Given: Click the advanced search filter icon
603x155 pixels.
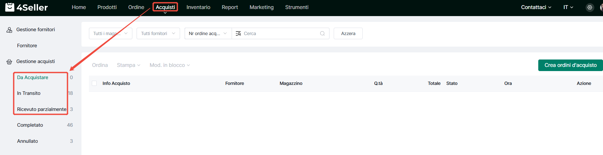Looking at the screenshot, I should point(238,33).
